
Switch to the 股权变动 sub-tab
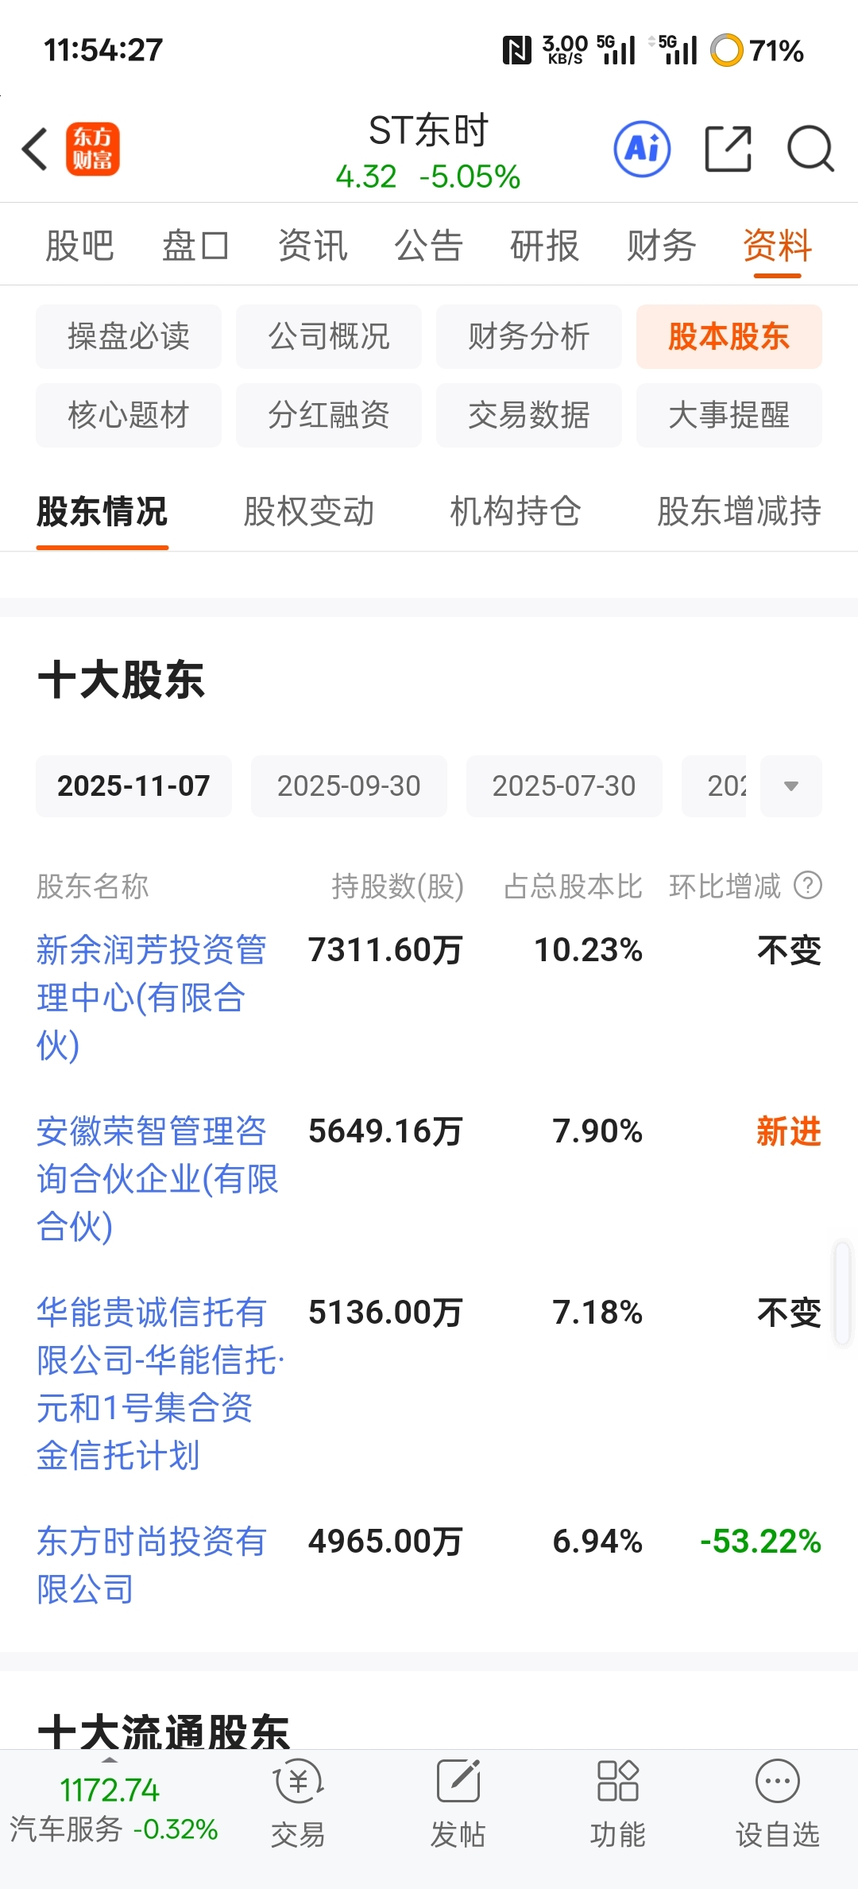pos(308,511)
